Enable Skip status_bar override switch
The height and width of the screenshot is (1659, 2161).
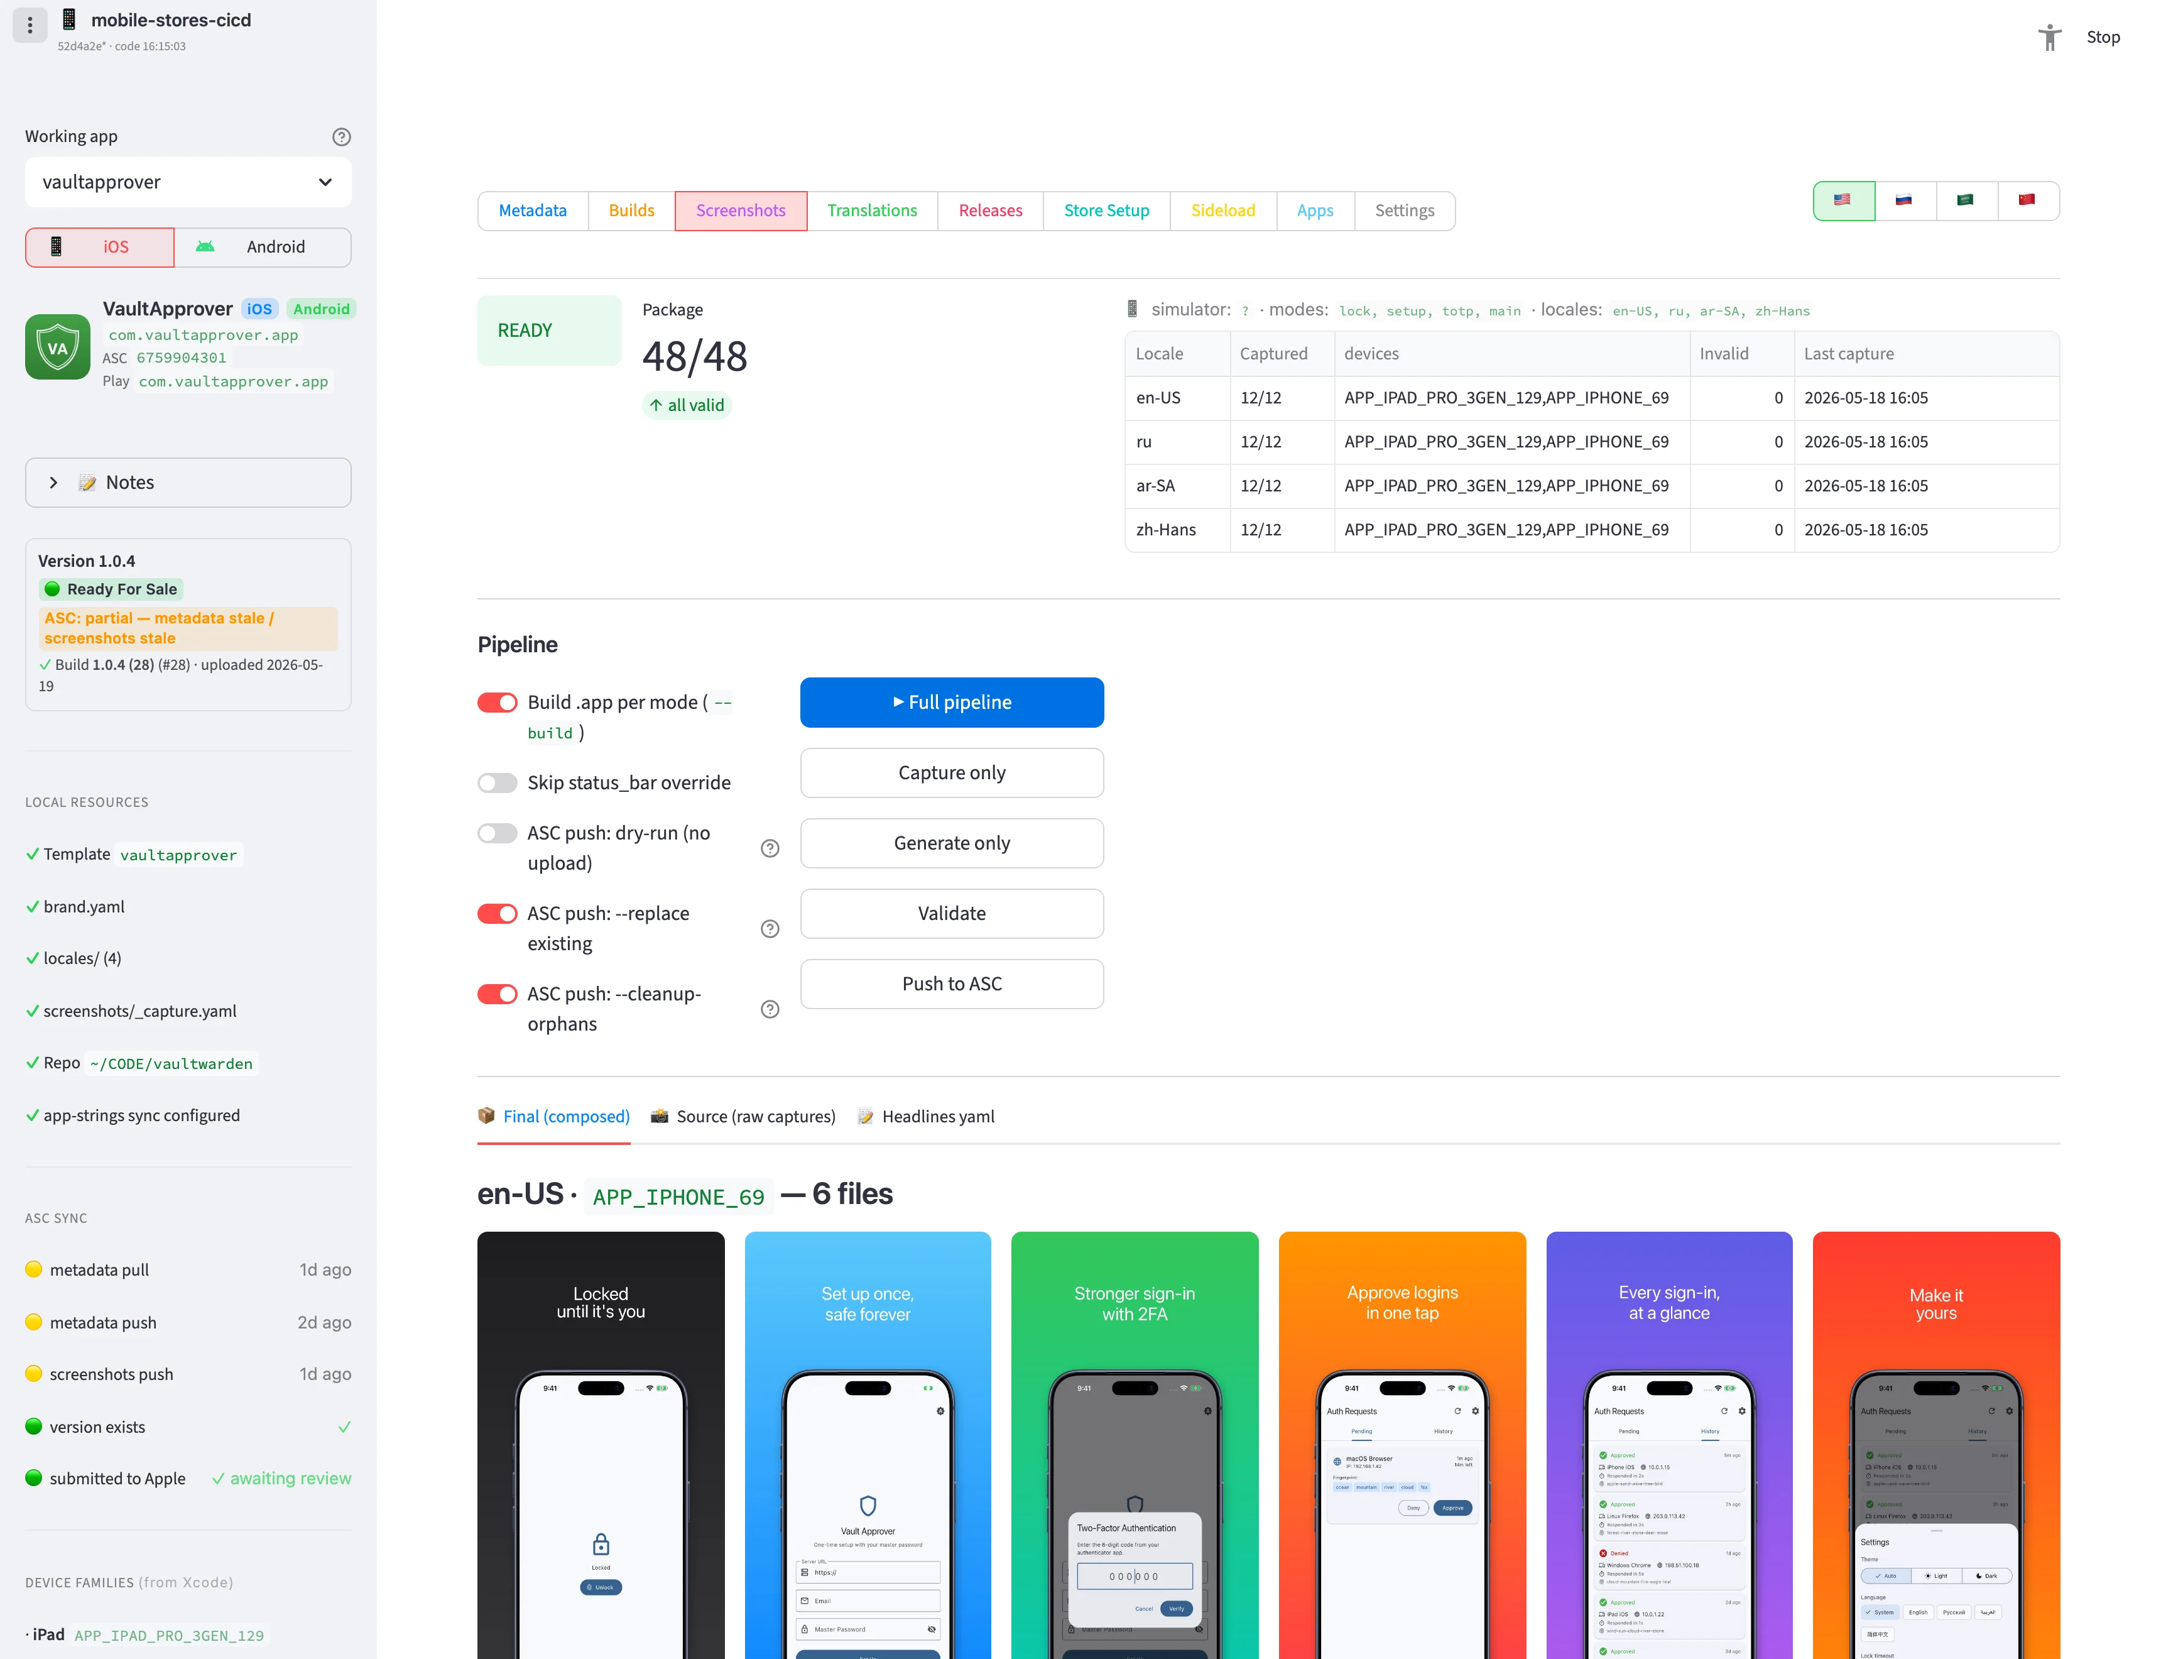[x=498, y=783]
